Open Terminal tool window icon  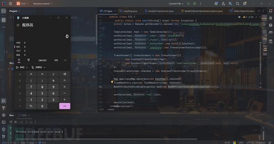point(4,122)
